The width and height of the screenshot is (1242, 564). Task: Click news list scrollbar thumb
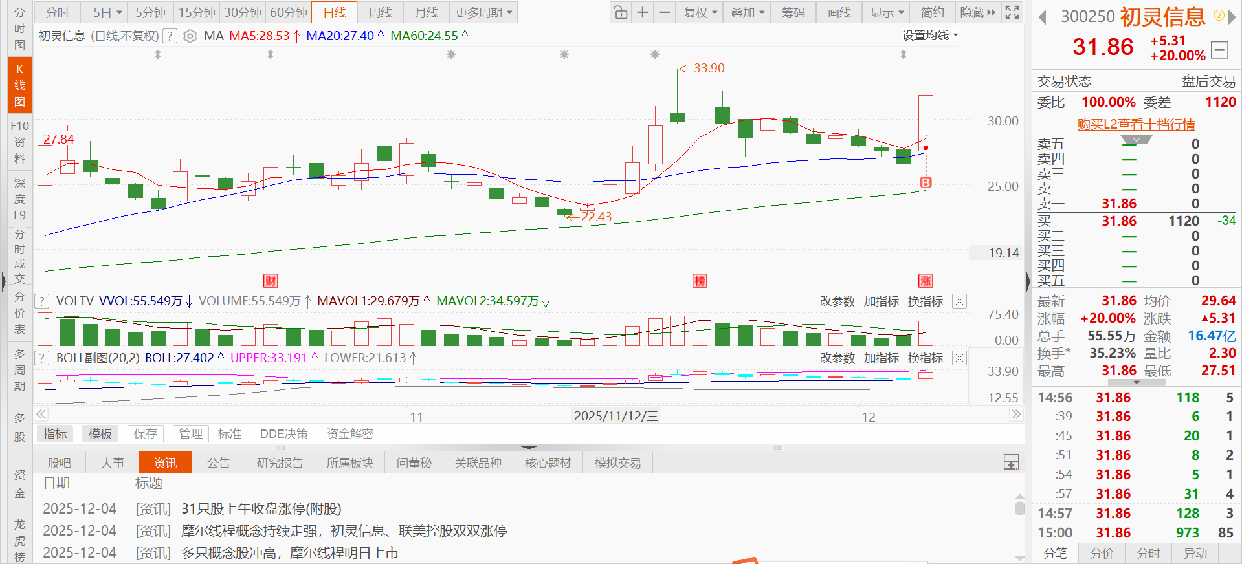[1019, 508]
